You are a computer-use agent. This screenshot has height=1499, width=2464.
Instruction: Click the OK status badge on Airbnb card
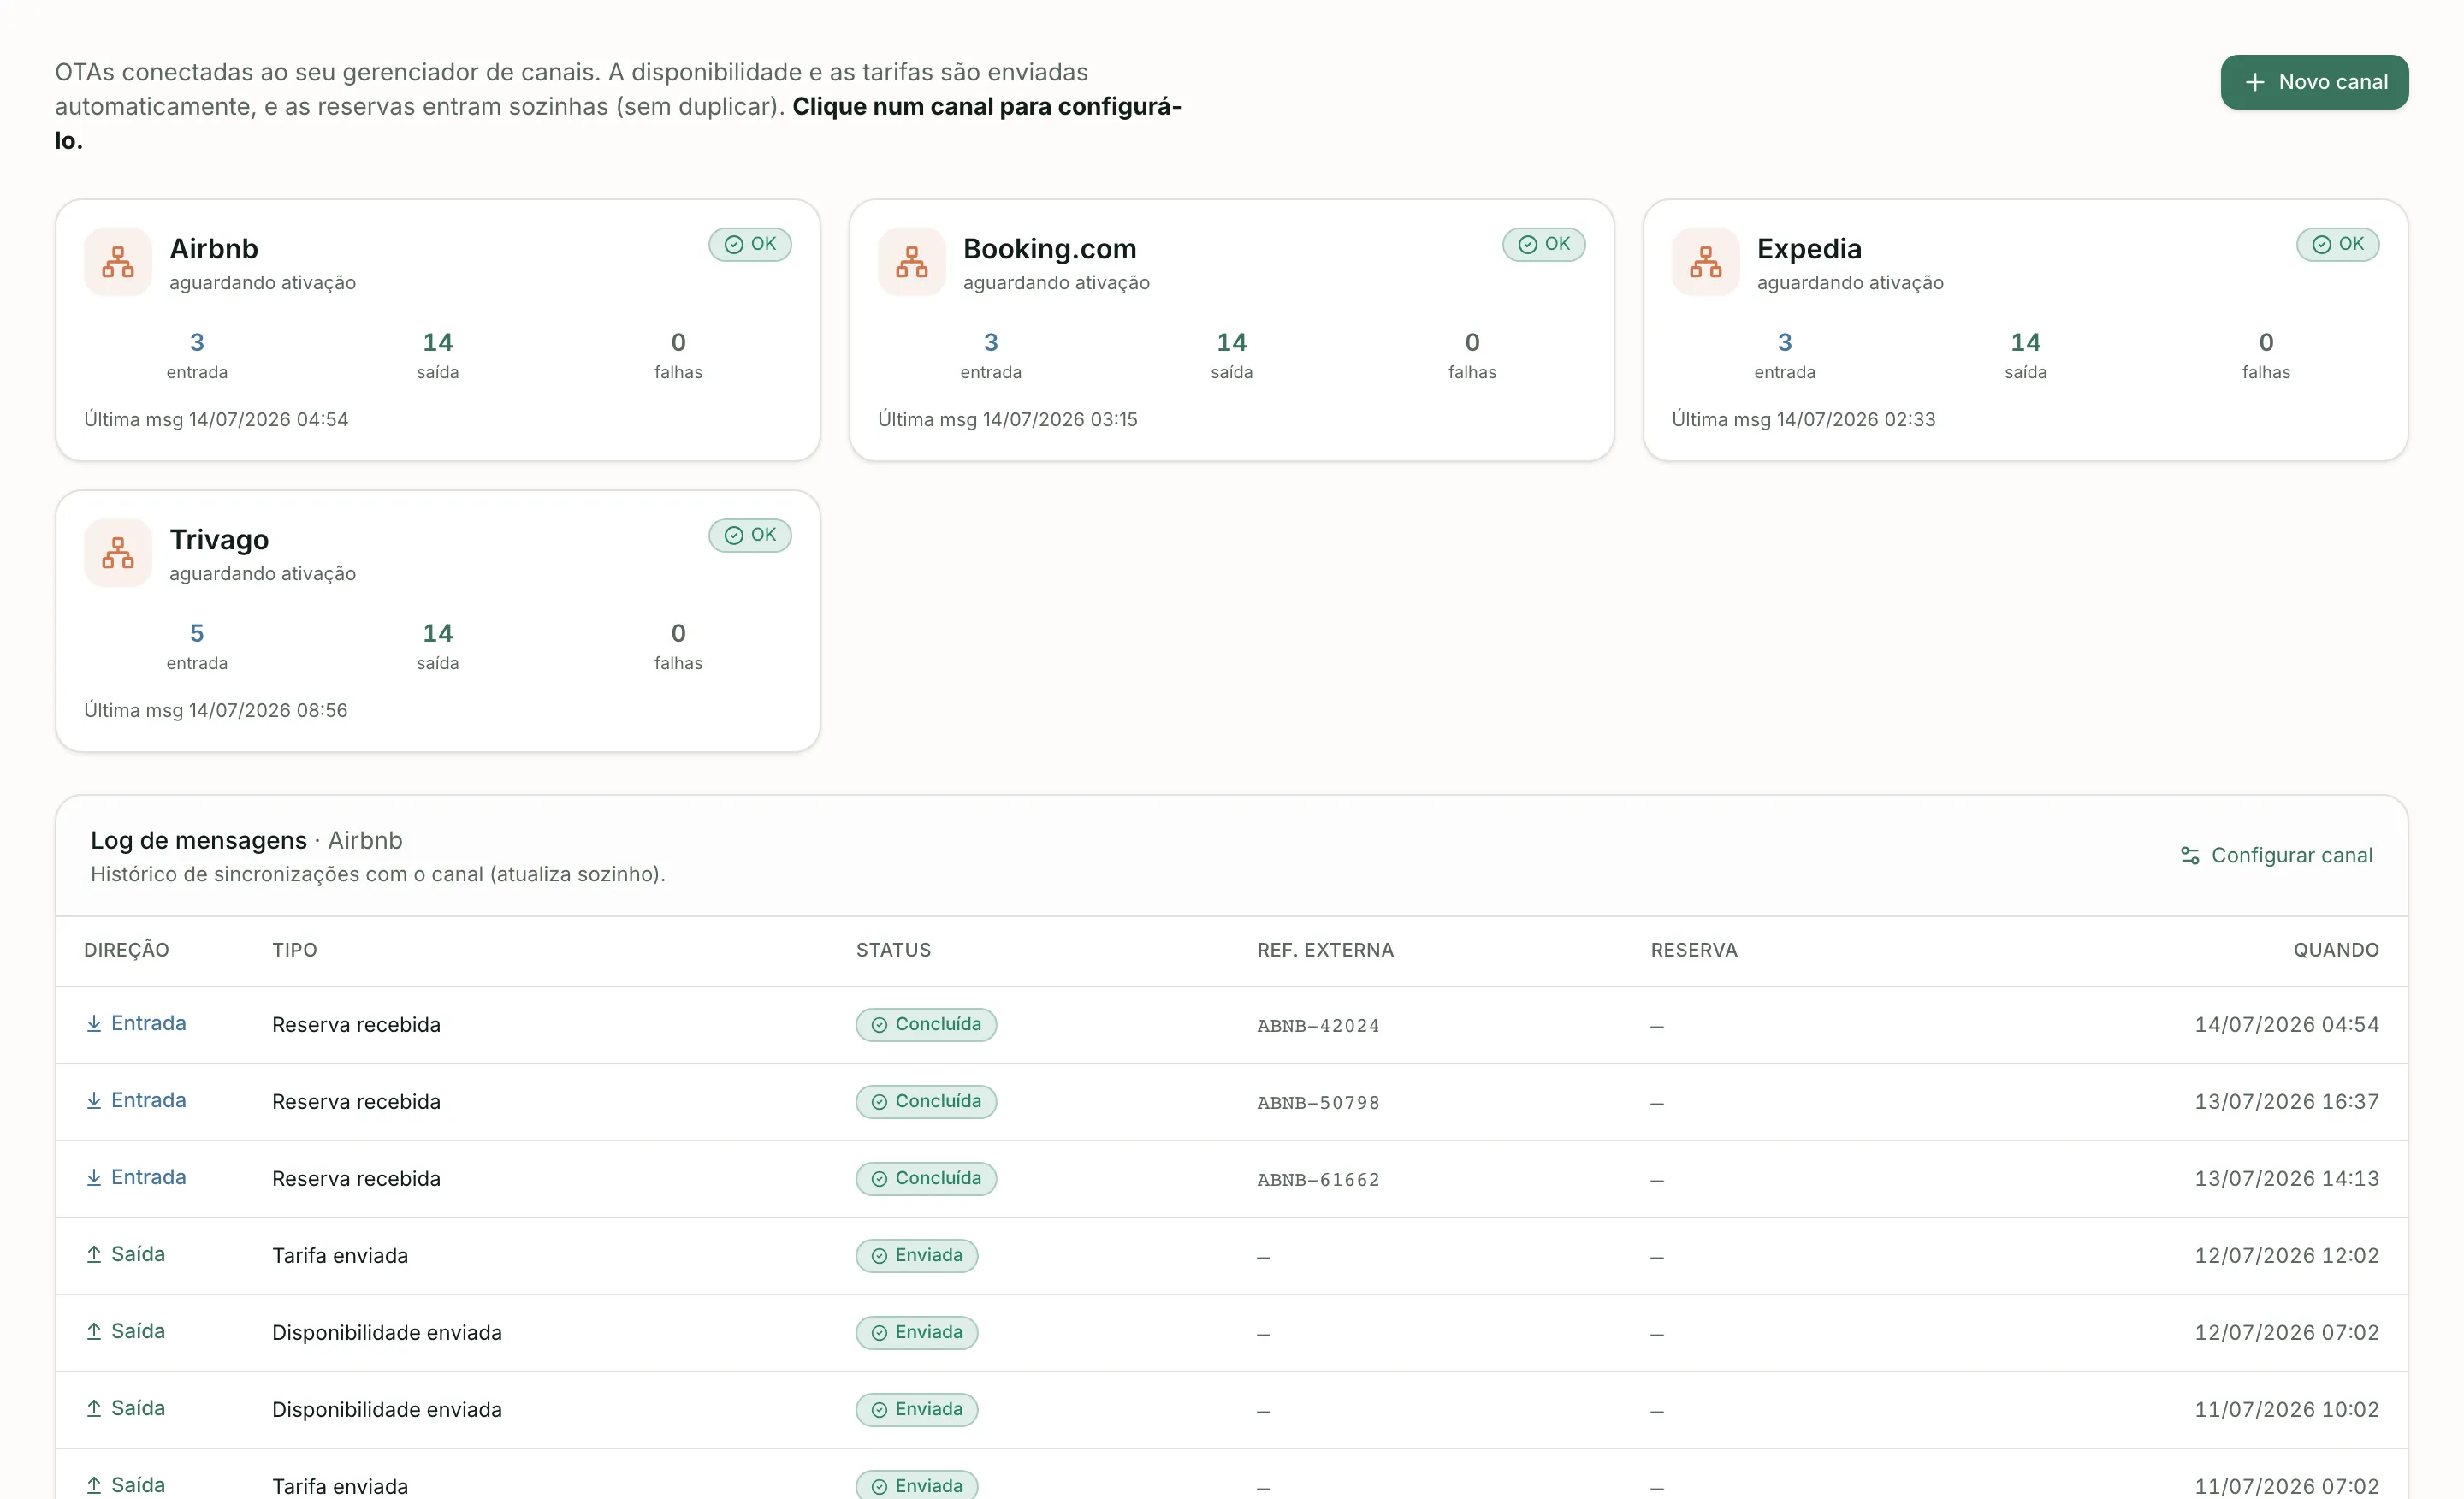coord(750,244)
